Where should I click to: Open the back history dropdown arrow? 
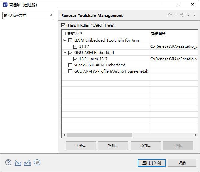click(176, 15)
